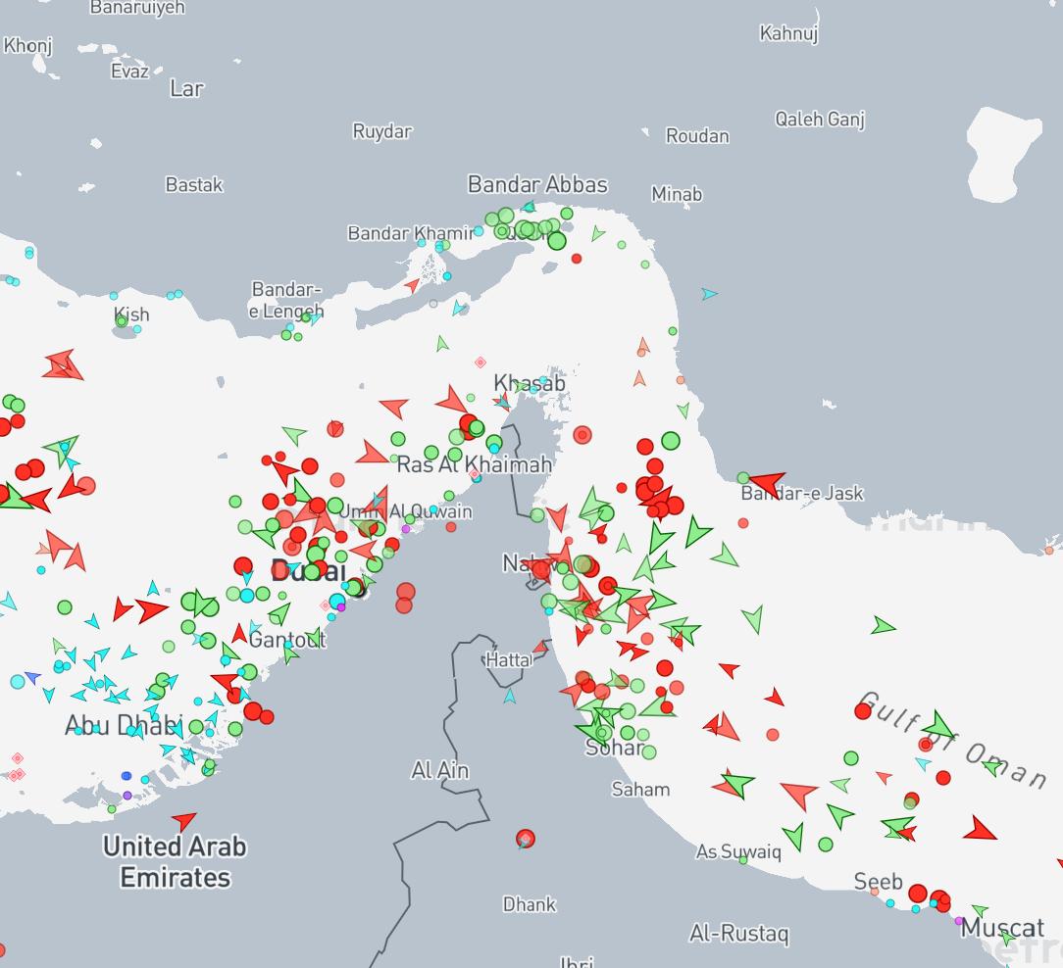1063x968 pixels.
Task: Select the cyan arrow vessel south of Hatta
Action: tap(509, 697)
